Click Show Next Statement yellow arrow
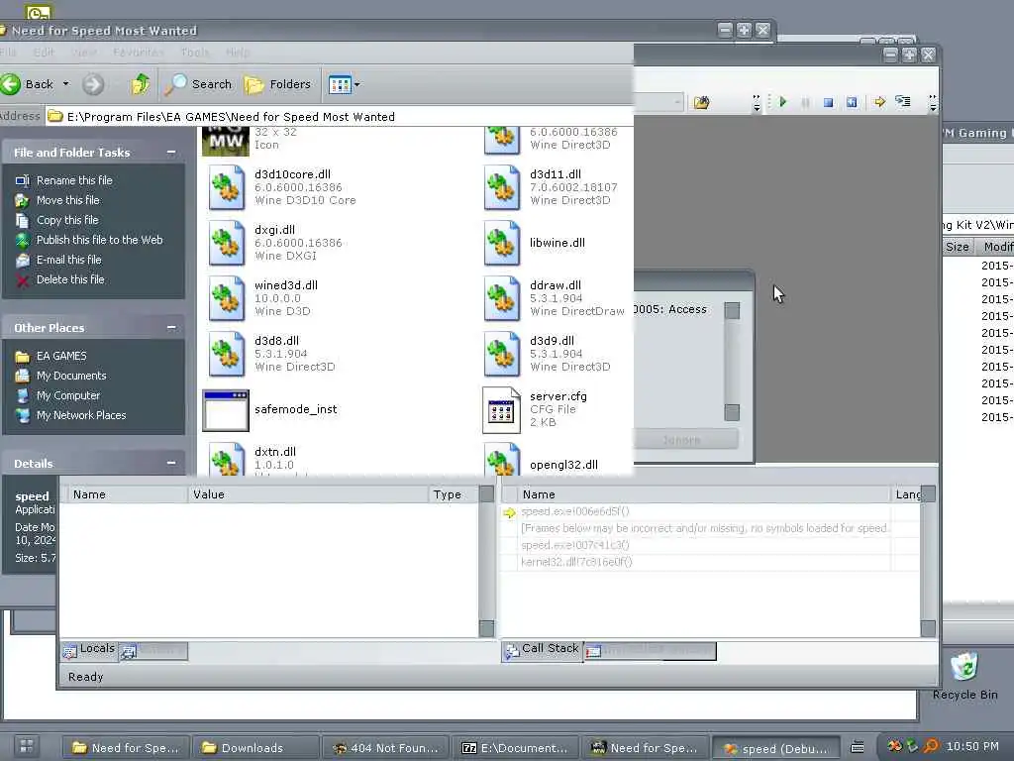 879,102
